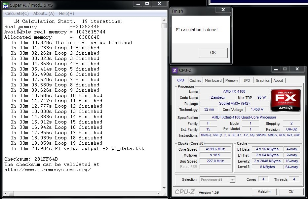Click the Level 3 64-way associativity value

[292, 167]
